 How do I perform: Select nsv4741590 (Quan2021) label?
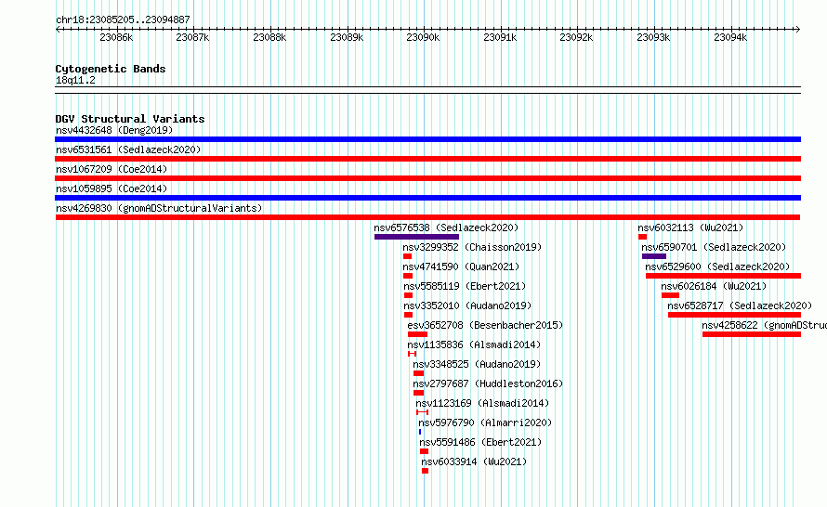[x=461, y=266]
